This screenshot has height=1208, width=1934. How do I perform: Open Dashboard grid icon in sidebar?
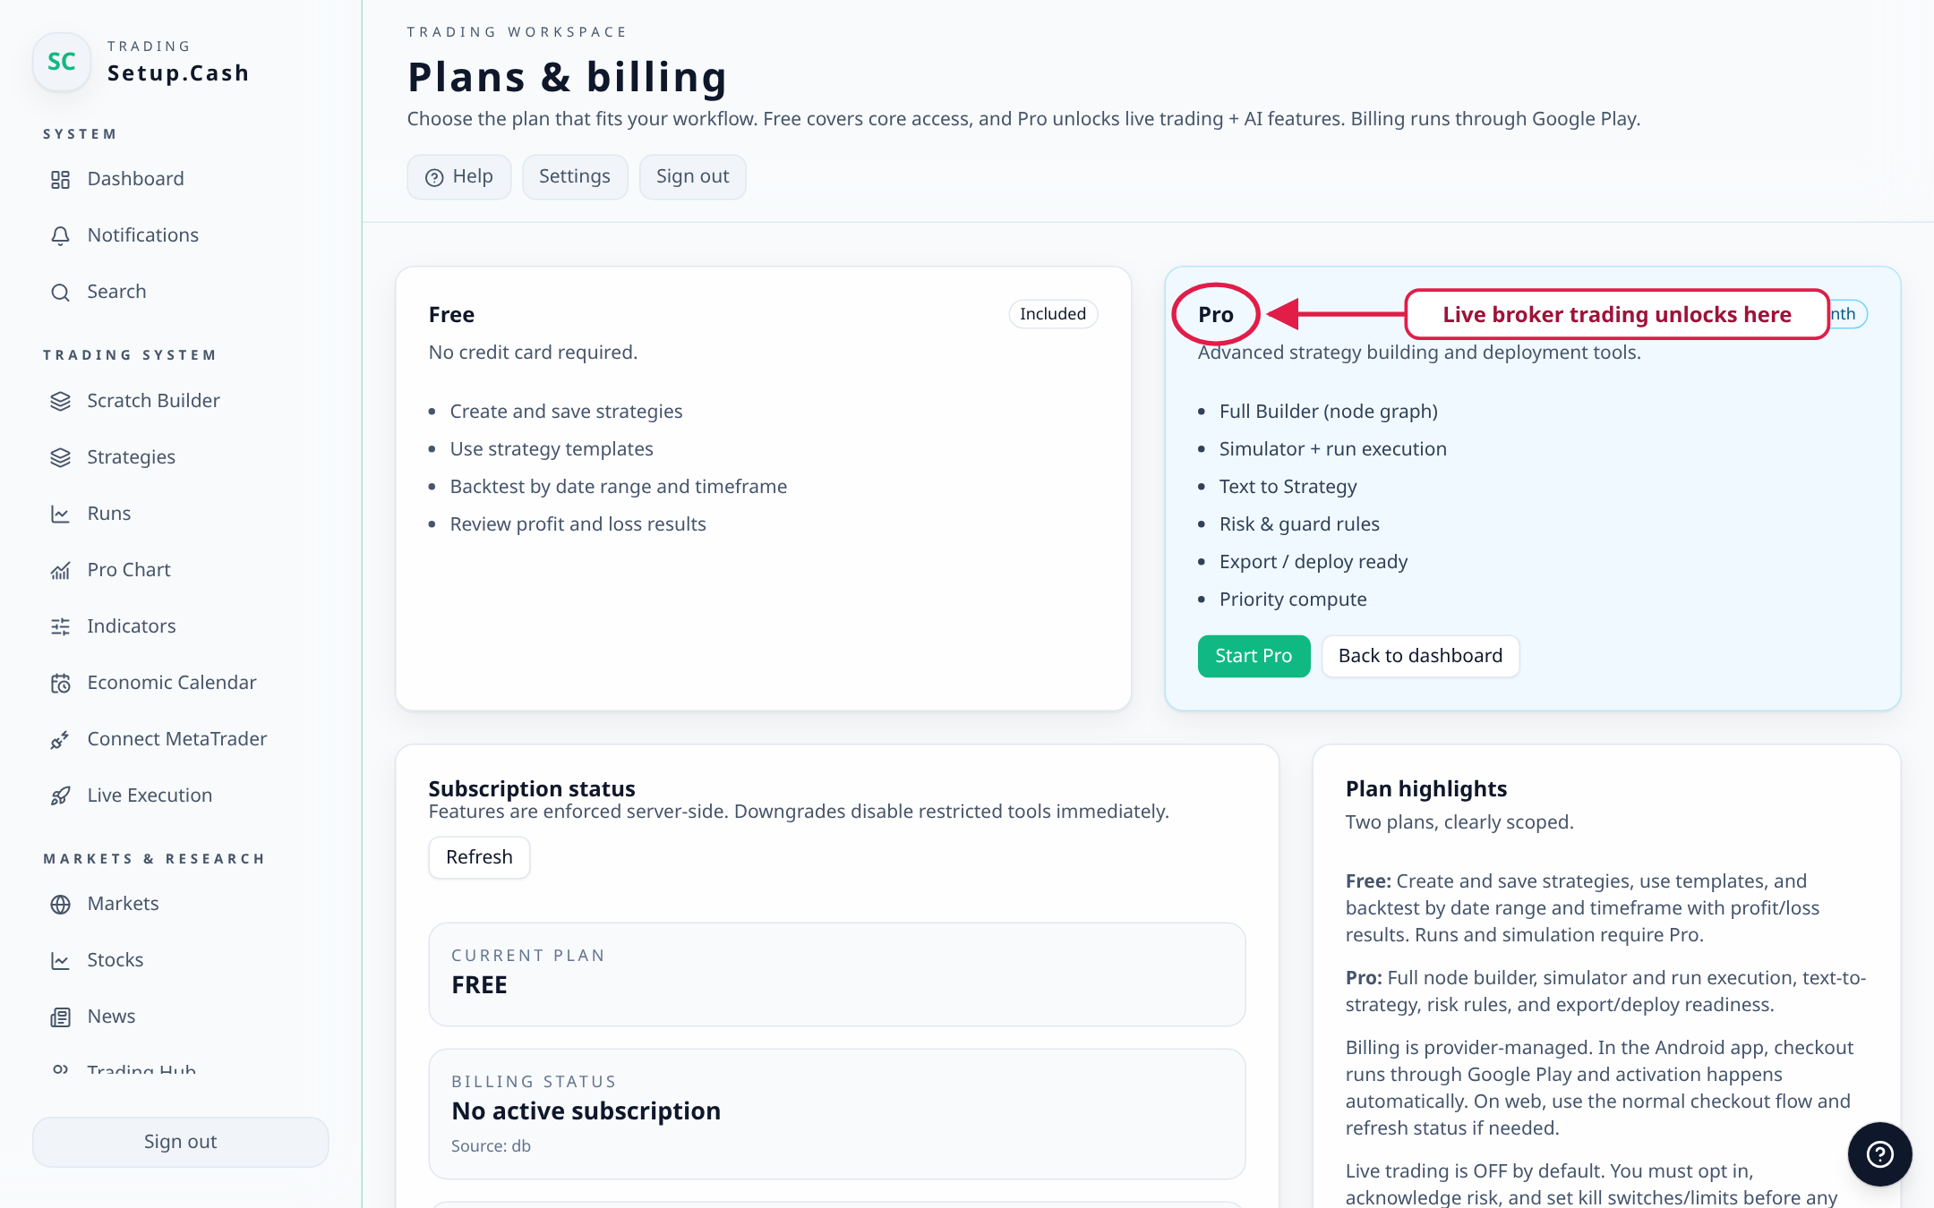pyautogui.click(x=60, y=179)
